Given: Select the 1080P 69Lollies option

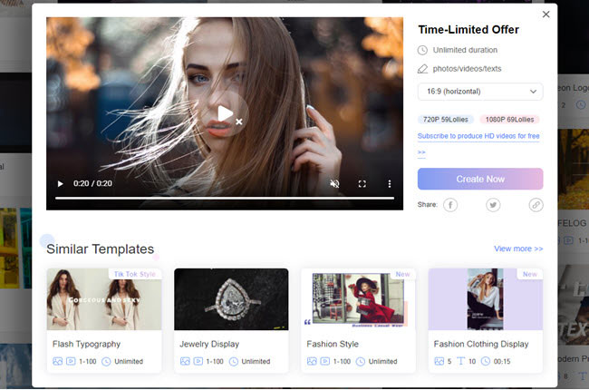Looking at the screenshot, I should coord(511,120).
